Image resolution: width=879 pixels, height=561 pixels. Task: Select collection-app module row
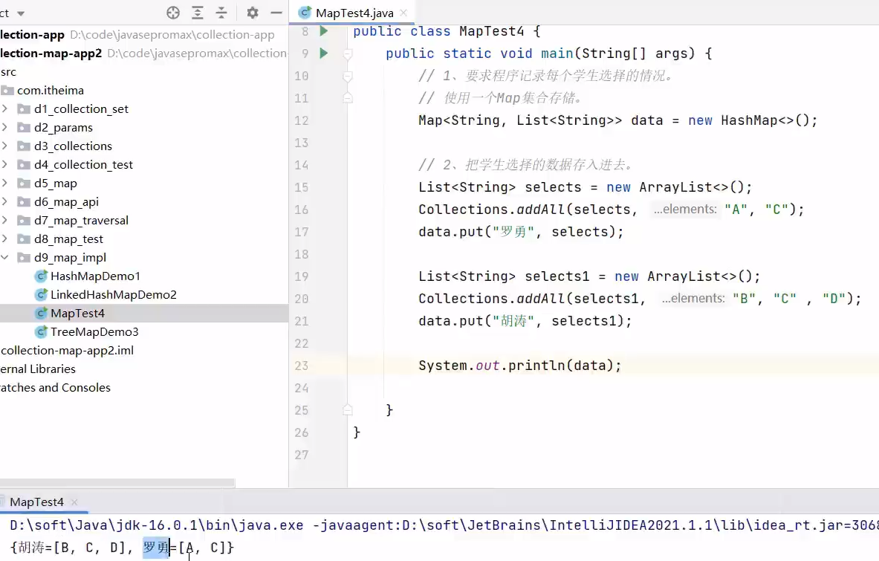click(x=144, y=35)
